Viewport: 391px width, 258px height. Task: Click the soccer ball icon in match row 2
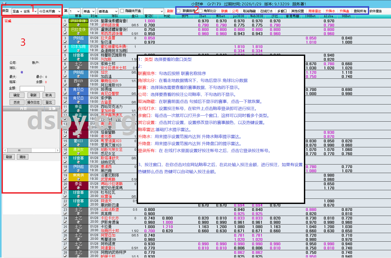79,34
